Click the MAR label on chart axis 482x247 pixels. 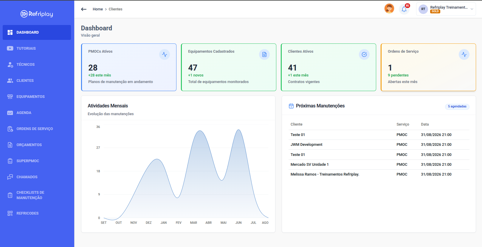(193, 223)
